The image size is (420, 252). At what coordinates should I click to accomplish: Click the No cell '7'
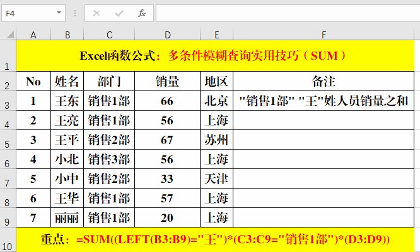point(33,217)
